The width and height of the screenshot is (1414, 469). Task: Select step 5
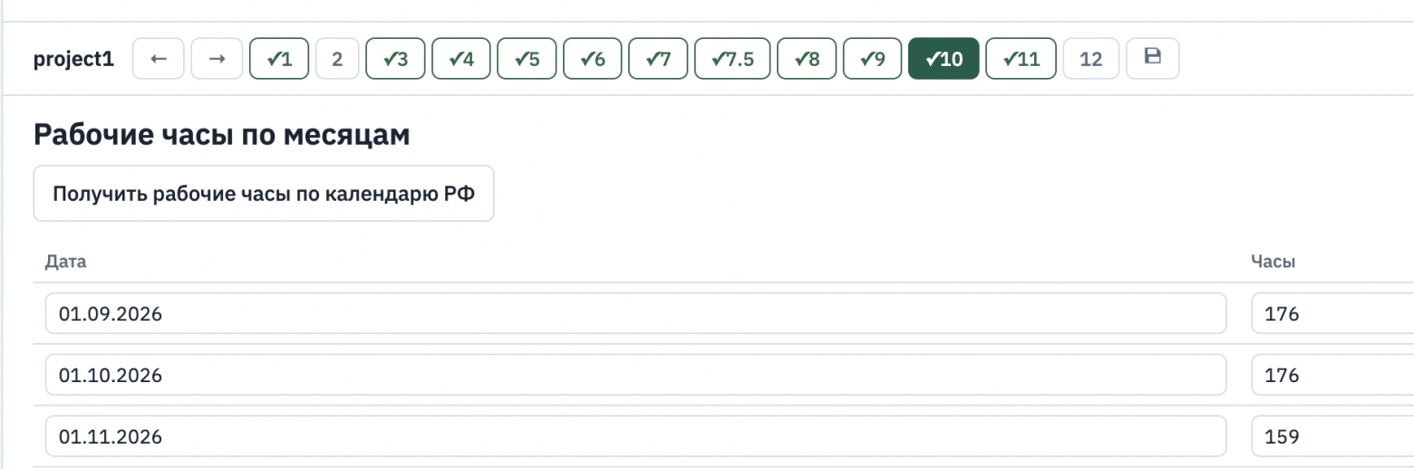click(x=527, y=59)
